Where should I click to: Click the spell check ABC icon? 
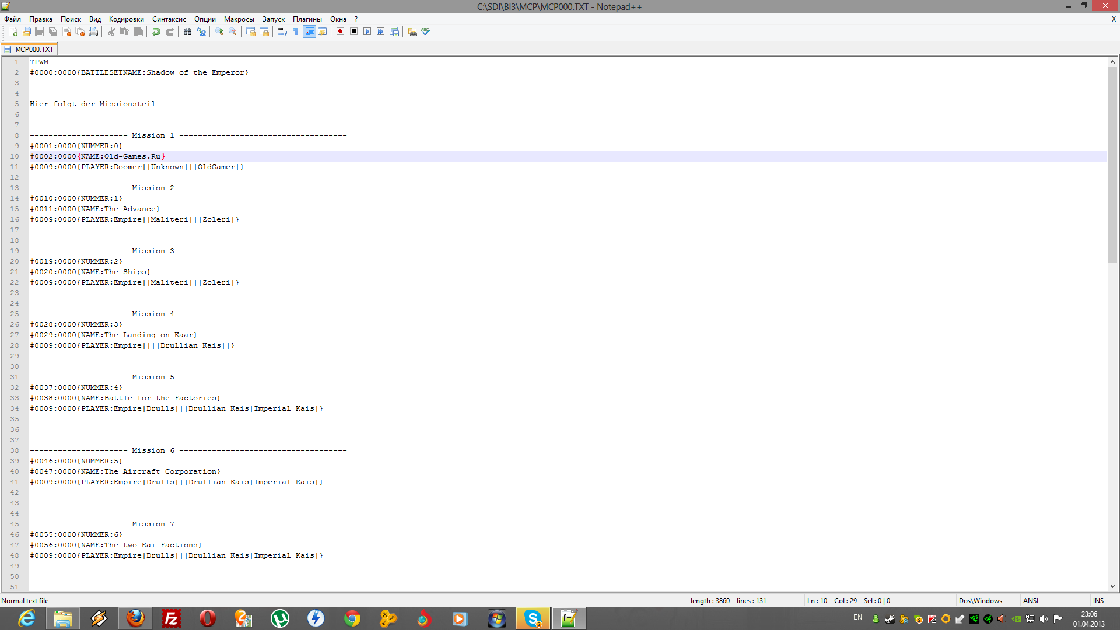tap(426, 32)
